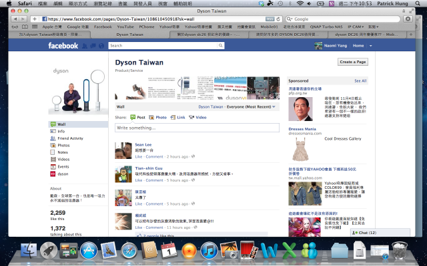Switch to the 'dyson DC26 用午餐價格' tab
427x266 pixels.
click(366, 35)
